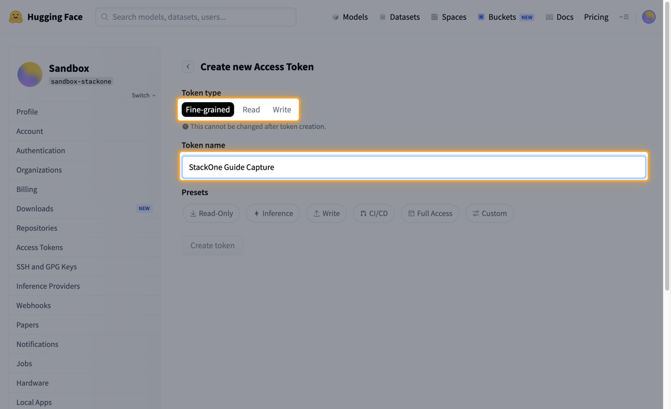Click the info icon beside creation warning
Viewport: 671px width, 409px height.
[185, 126]
